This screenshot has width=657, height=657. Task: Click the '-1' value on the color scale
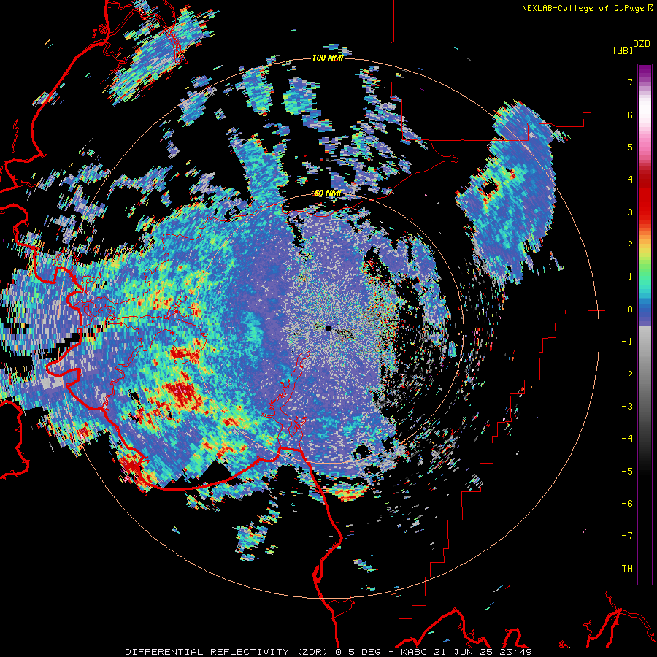click(627, 342)
